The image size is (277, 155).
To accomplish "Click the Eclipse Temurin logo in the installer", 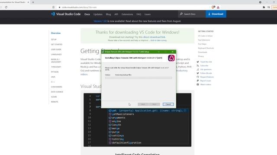I will (171, 58).
